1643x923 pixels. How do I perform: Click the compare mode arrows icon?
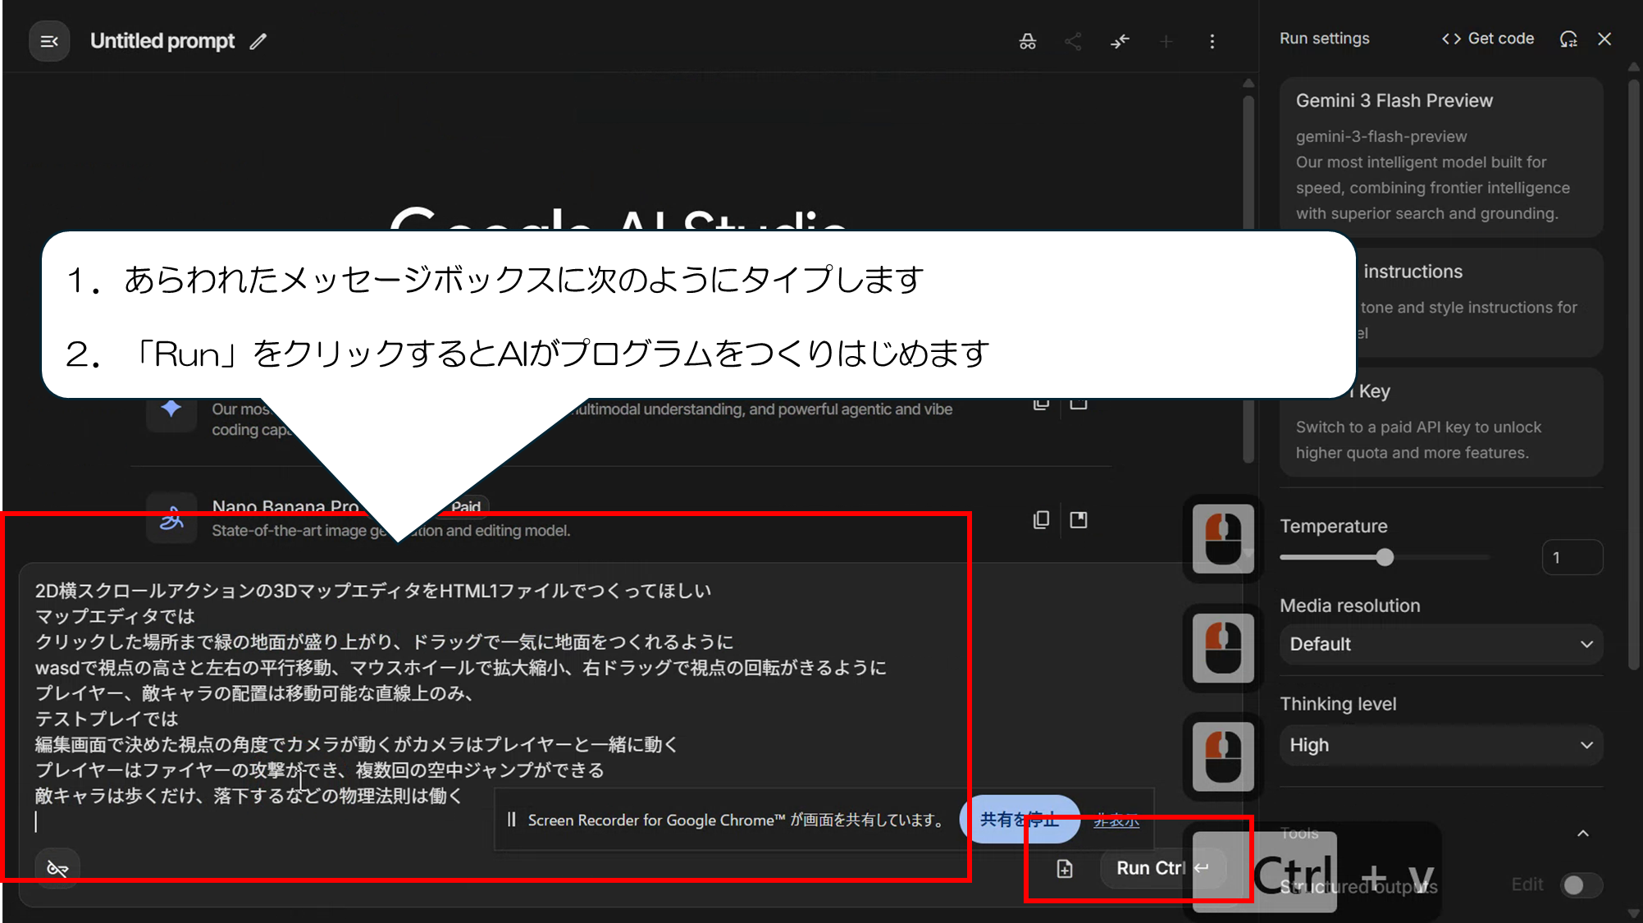[x=1120, y=41]
